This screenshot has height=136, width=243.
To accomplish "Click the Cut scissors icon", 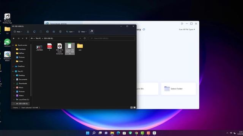I will pos(28,32).
